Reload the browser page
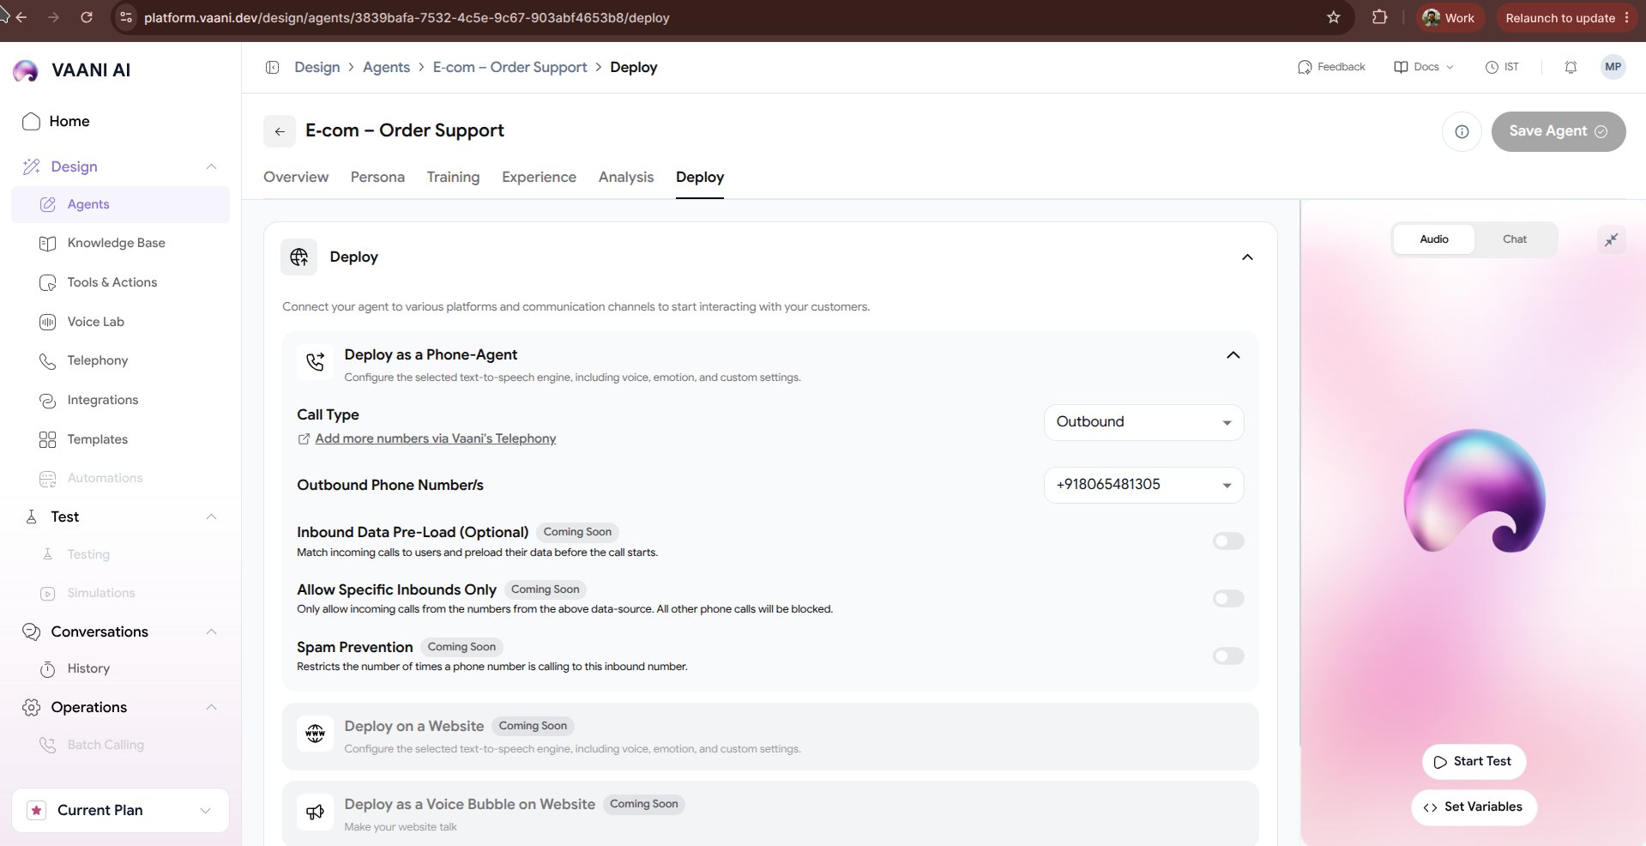 click(87, 17)
